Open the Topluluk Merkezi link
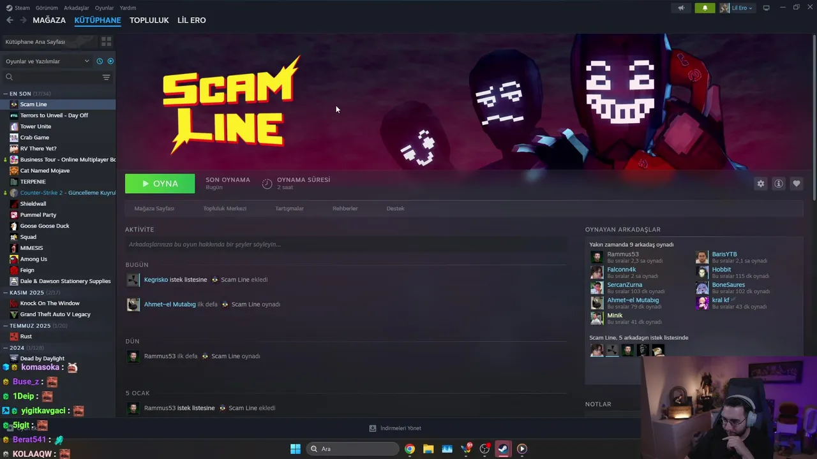 (225, 208)
